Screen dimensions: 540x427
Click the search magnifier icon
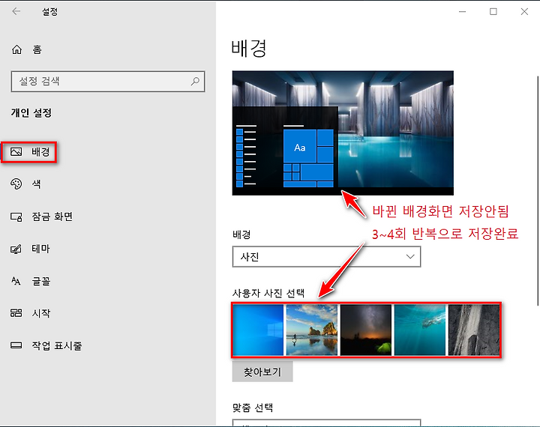pos(195,81)
